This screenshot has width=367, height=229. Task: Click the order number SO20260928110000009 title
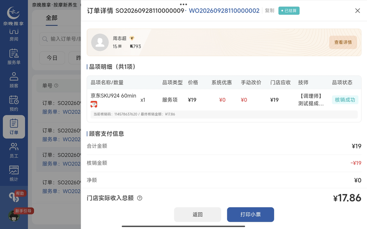pos(150,11)
